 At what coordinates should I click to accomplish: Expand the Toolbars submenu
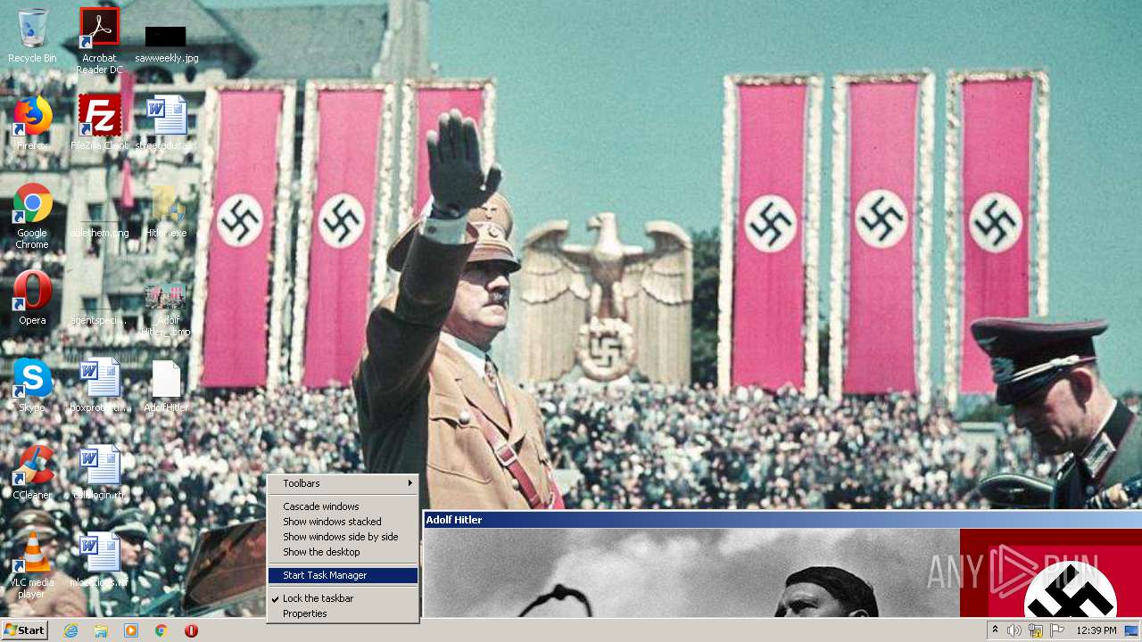tap(343, 483)
